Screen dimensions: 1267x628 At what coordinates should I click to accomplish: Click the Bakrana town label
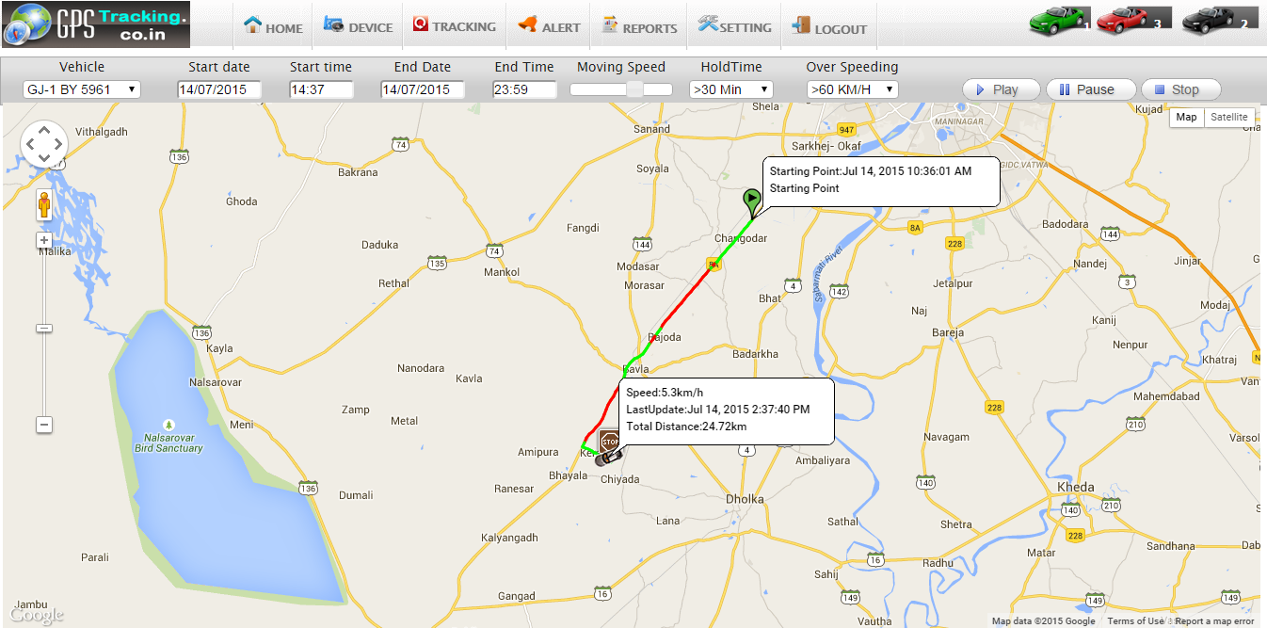tap(358, 172)
